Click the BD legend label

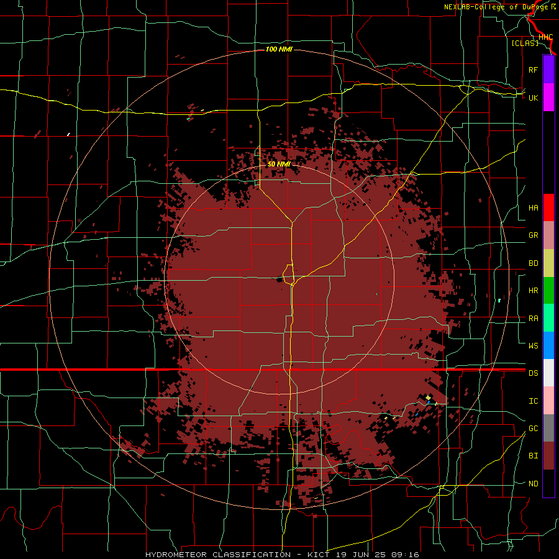(533, 263)
